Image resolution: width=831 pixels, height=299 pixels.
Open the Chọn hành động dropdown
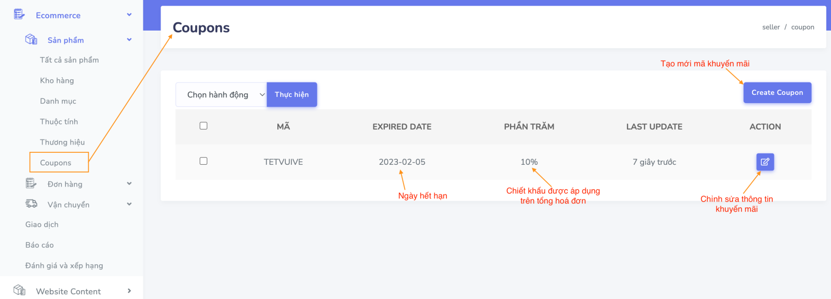click(221, 95)
